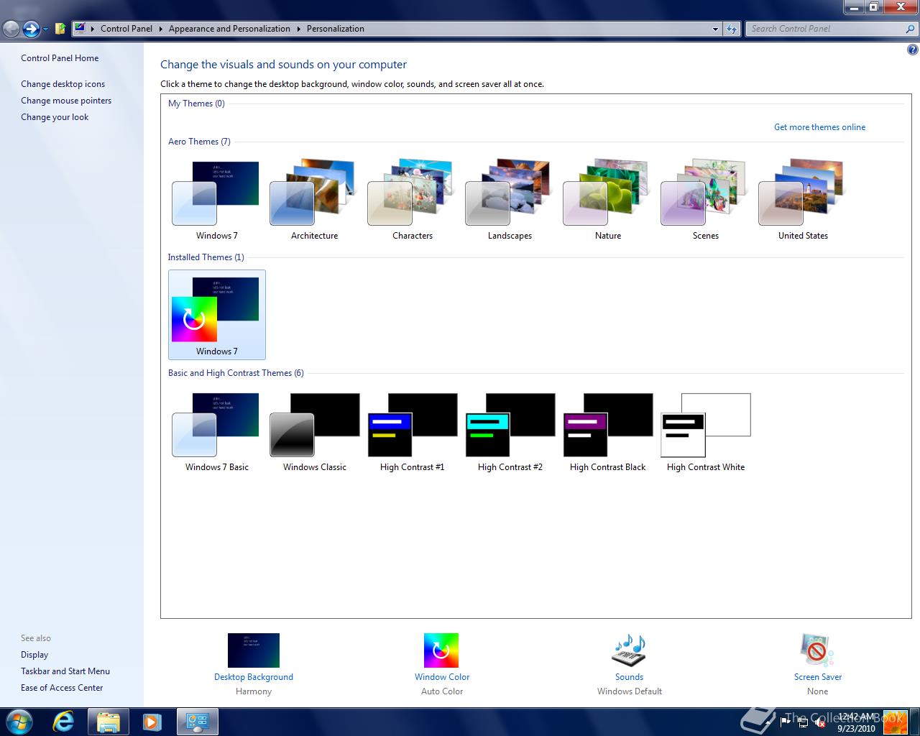
Task: Click the muted volume tray icon
Action: point(819,723)
